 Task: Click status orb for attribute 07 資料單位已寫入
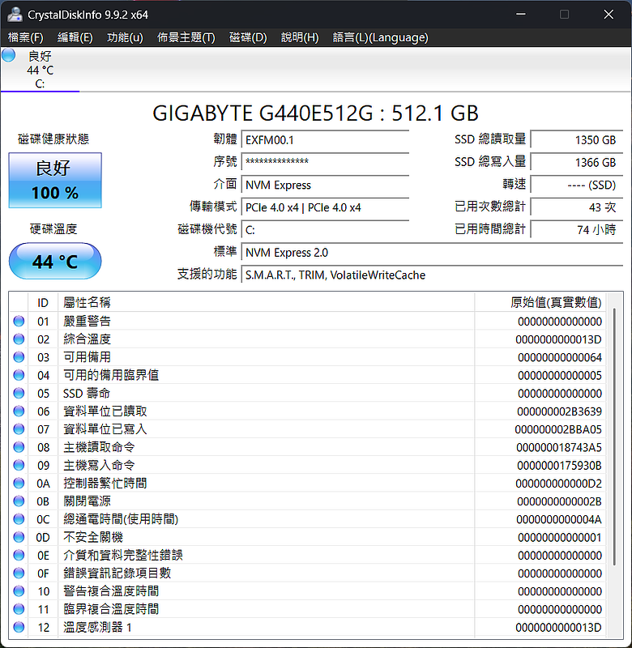point(19,429)
